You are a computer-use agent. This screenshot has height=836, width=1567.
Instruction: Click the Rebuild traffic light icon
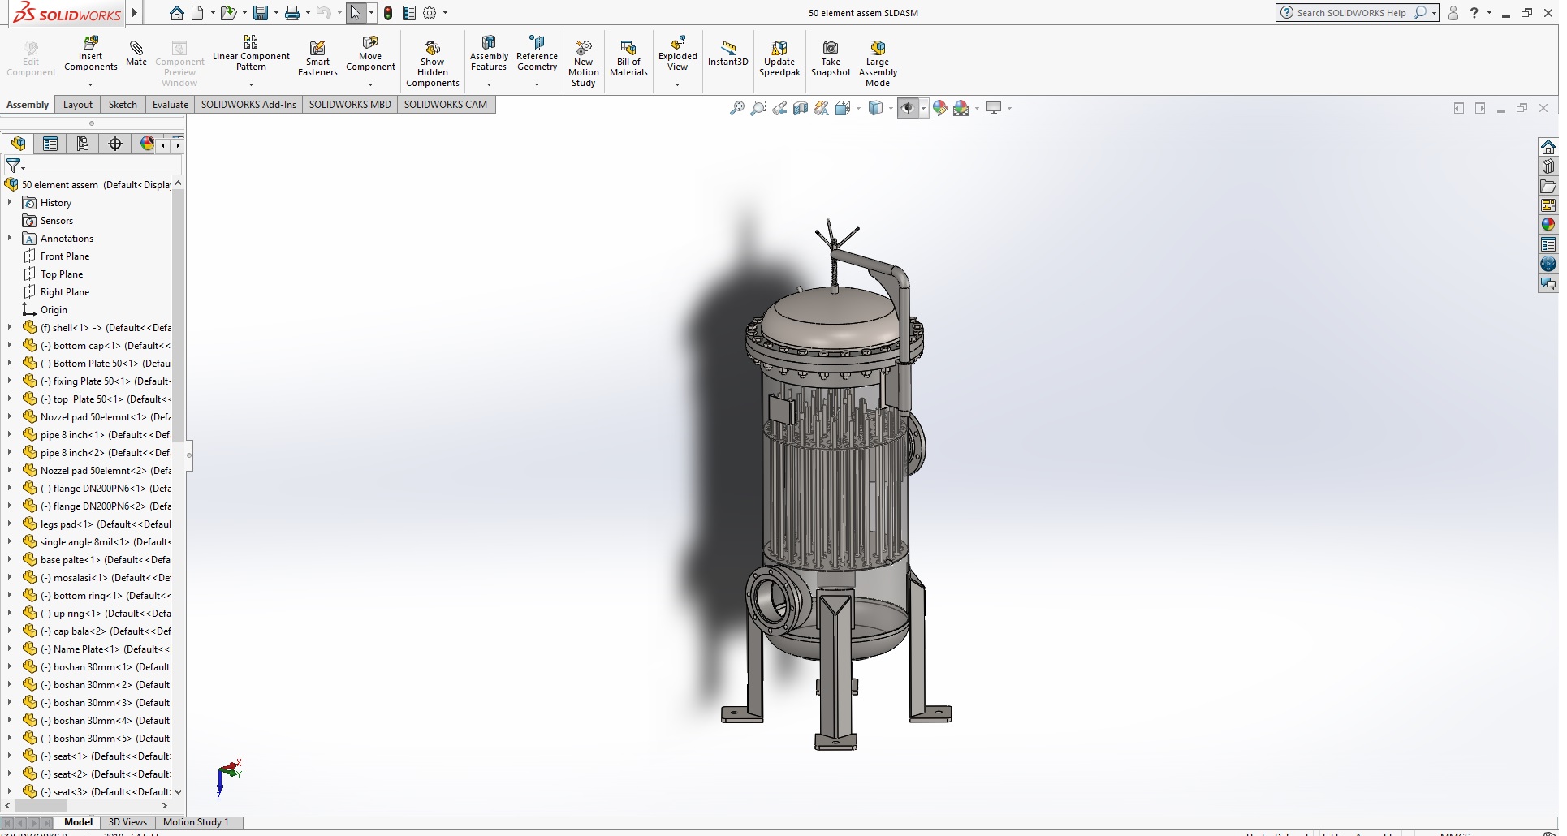(388, 13)
